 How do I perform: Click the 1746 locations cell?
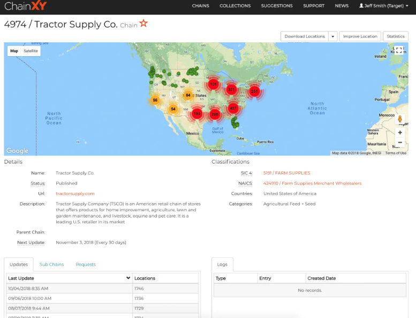coord(166,289)
